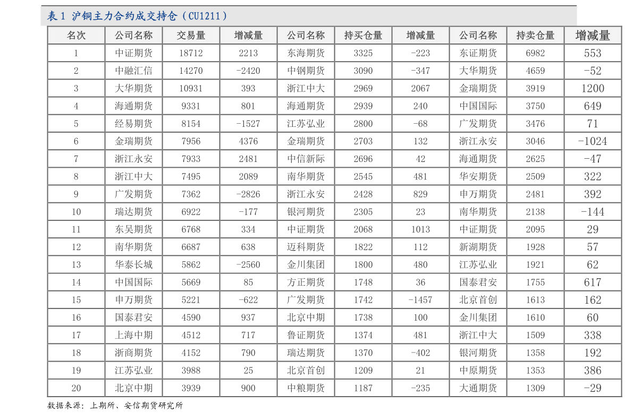The image size is (633, 420).
Task: Click 东证期货 in the sell positions column
Action: coord(478,53)
